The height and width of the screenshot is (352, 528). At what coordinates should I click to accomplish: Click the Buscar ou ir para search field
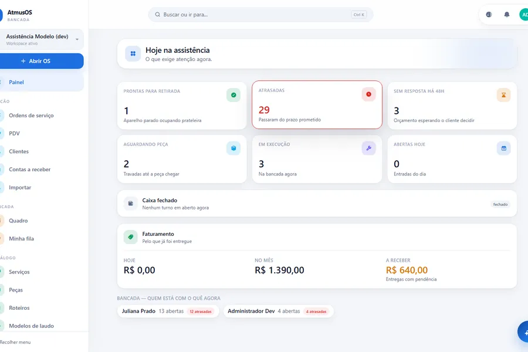coord(260,15)
